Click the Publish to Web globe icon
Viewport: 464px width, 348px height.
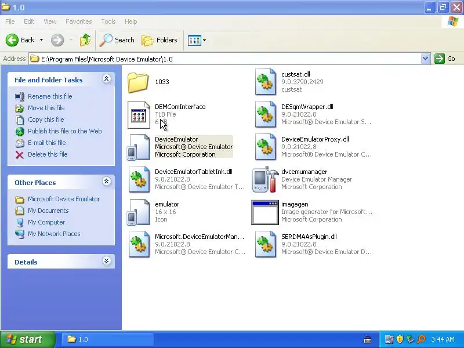(20, 131)
